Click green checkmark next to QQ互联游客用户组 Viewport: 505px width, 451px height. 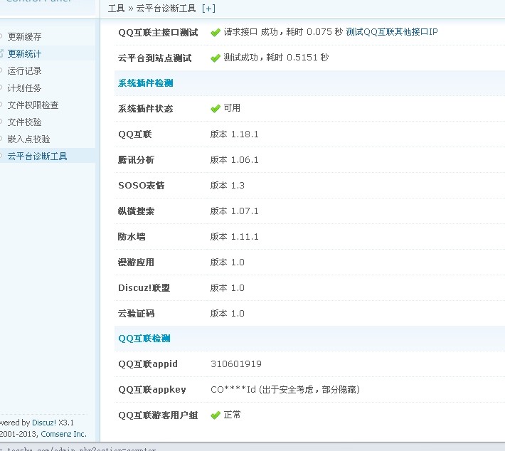tap(216, 415)
